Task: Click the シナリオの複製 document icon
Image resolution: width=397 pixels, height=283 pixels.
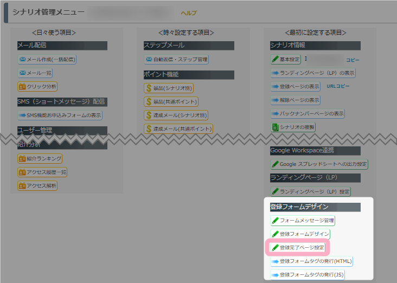Action: pyautogui.click(x=275, y=127)
